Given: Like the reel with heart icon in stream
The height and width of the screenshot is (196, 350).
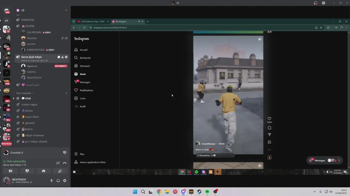Looking at the screenshot, I should click(x=269, y=118).
